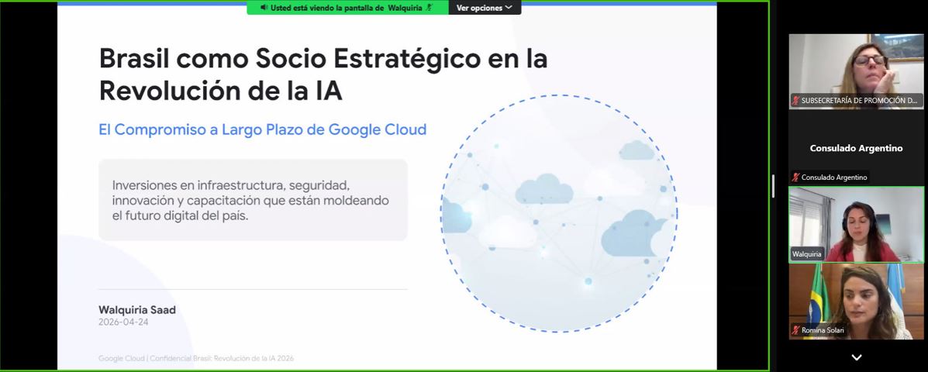Show more participants with down chevron
Image resolution: width=928 pixels, height=372 pixels.
pos(857,357)
